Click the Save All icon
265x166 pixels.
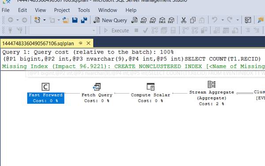click(84, 20)
